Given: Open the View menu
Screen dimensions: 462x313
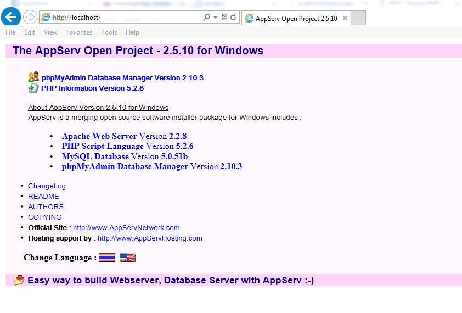Looking at the screenshot, I should (50, 32).
